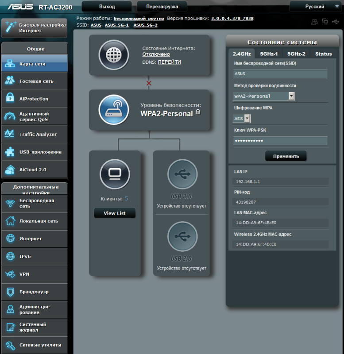
Task: Click the DDNS ПЕРЕЙТИ link
Action: click(x=170, y=62)
